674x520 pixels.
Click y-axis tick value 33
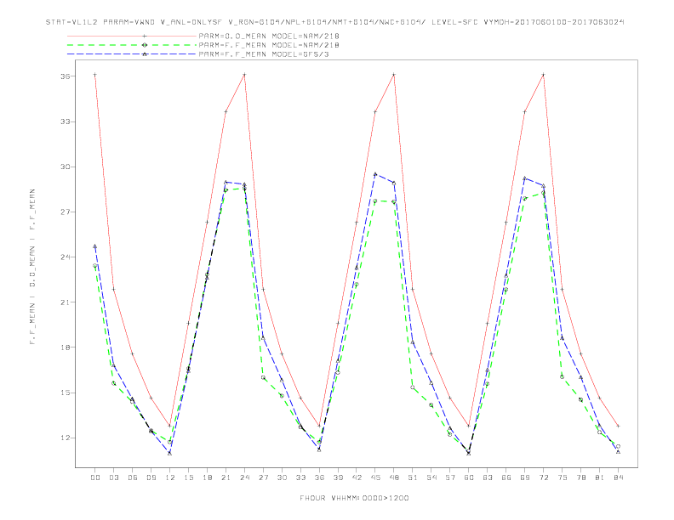click(66, 122)
